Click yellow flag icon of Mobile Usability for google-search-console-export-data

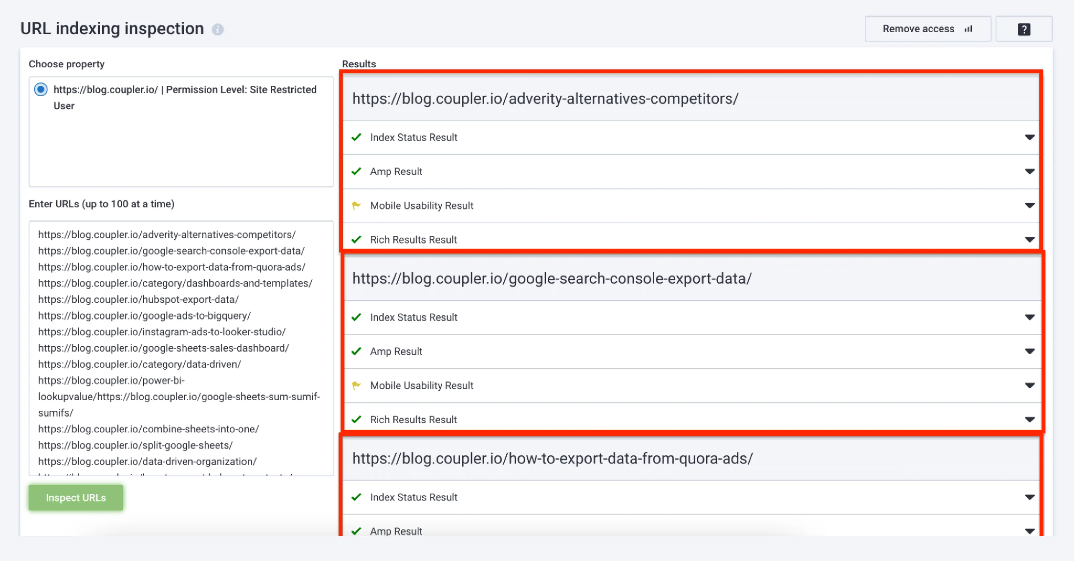point(356,385)
